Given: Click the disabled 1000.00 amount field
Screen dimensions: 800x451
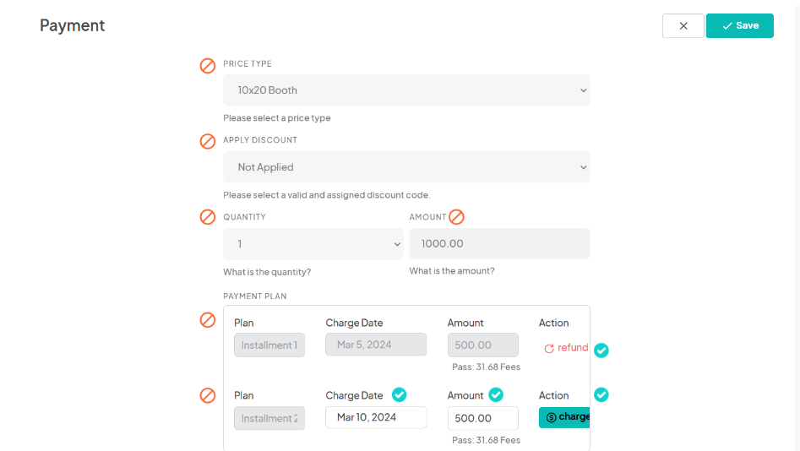Looking at the screenshot, I should [499, 244].
